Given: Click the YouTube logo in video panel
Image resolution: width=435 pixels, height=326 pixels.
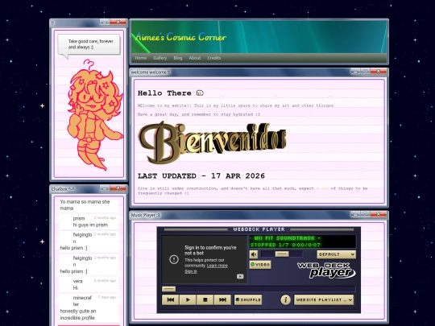Looking at the screenshot, I should [240, 276].
